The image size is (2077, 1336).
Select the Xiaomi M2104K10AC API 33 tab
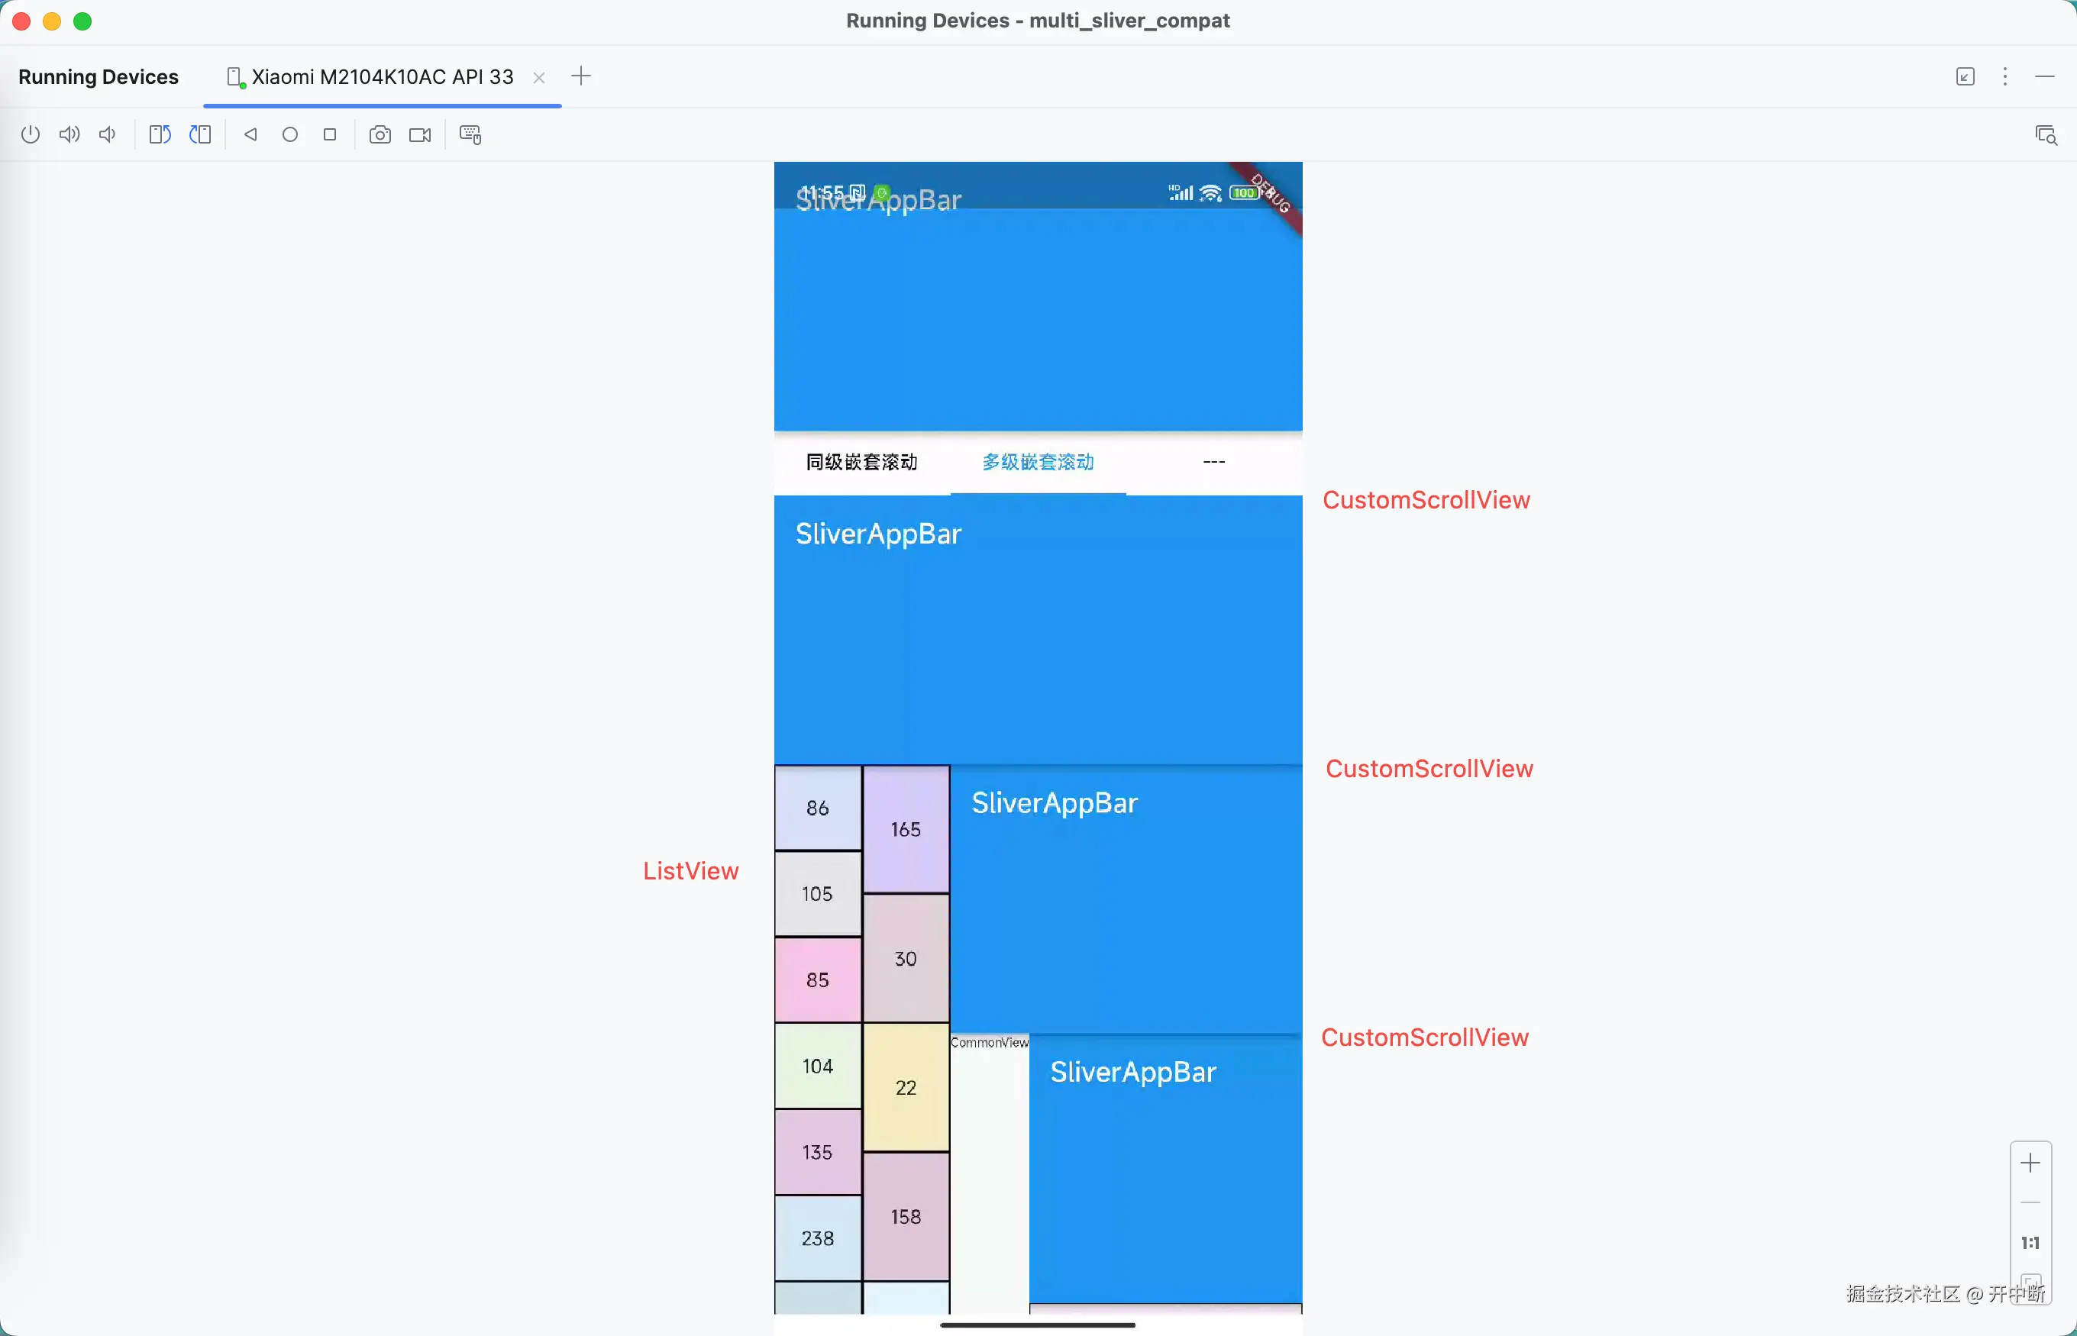(382, 77)
